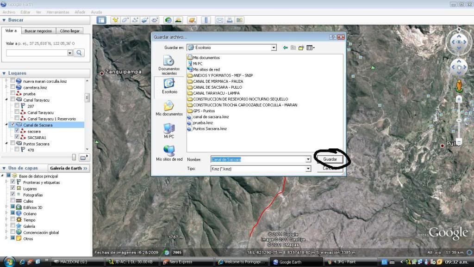The width and height of the screenshot is (474, 267).
Task: Enable the Calles layer checkbox
Action: [12, 200]
